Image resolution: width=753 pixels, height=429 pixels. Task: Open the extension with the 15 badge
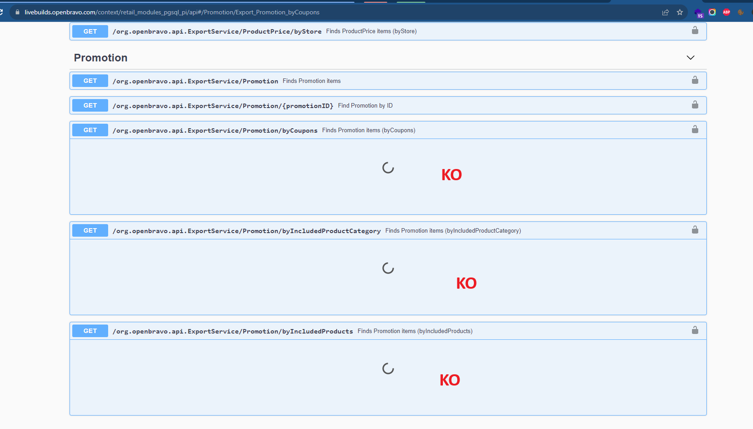698,13
